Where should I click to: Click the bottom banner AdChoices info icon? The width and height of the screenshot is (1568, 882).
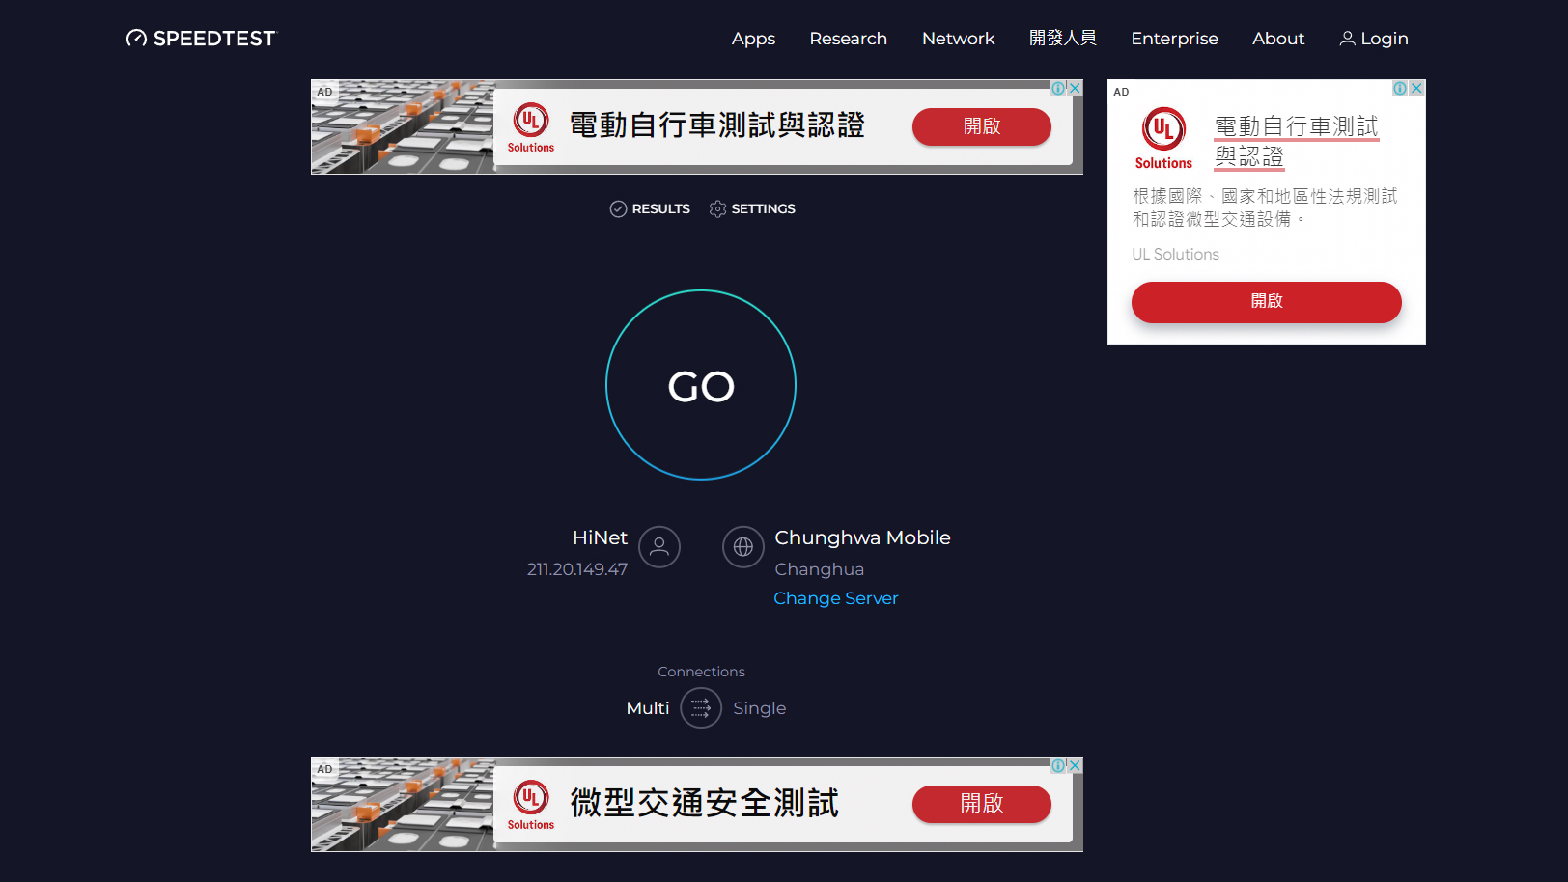1058,765
